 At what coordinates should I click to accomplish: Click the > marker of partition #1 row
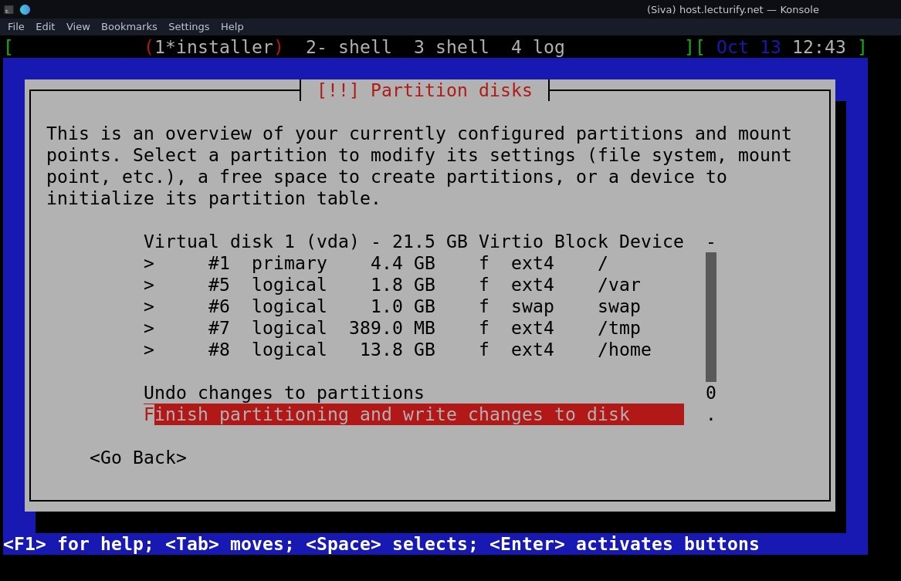point(149,264)
